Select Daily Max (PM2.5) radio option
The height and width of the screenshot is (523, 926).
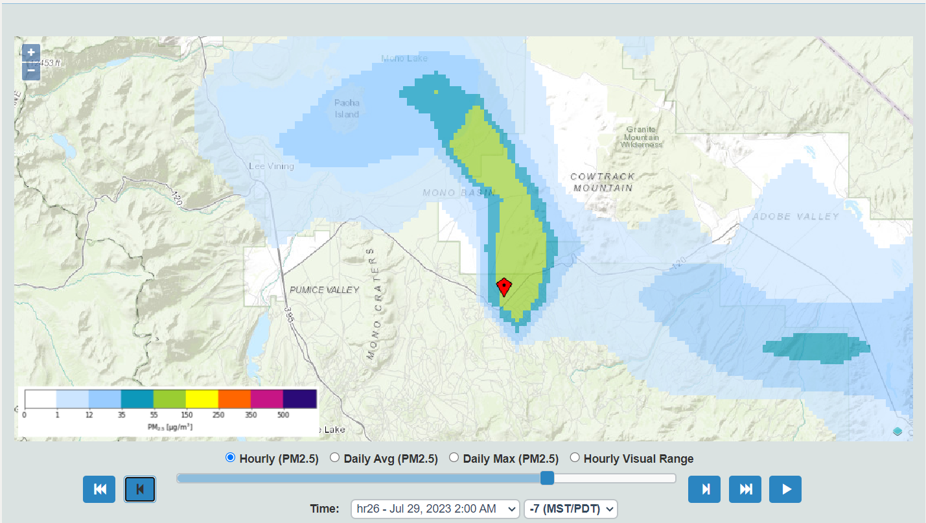click(454, 458)
